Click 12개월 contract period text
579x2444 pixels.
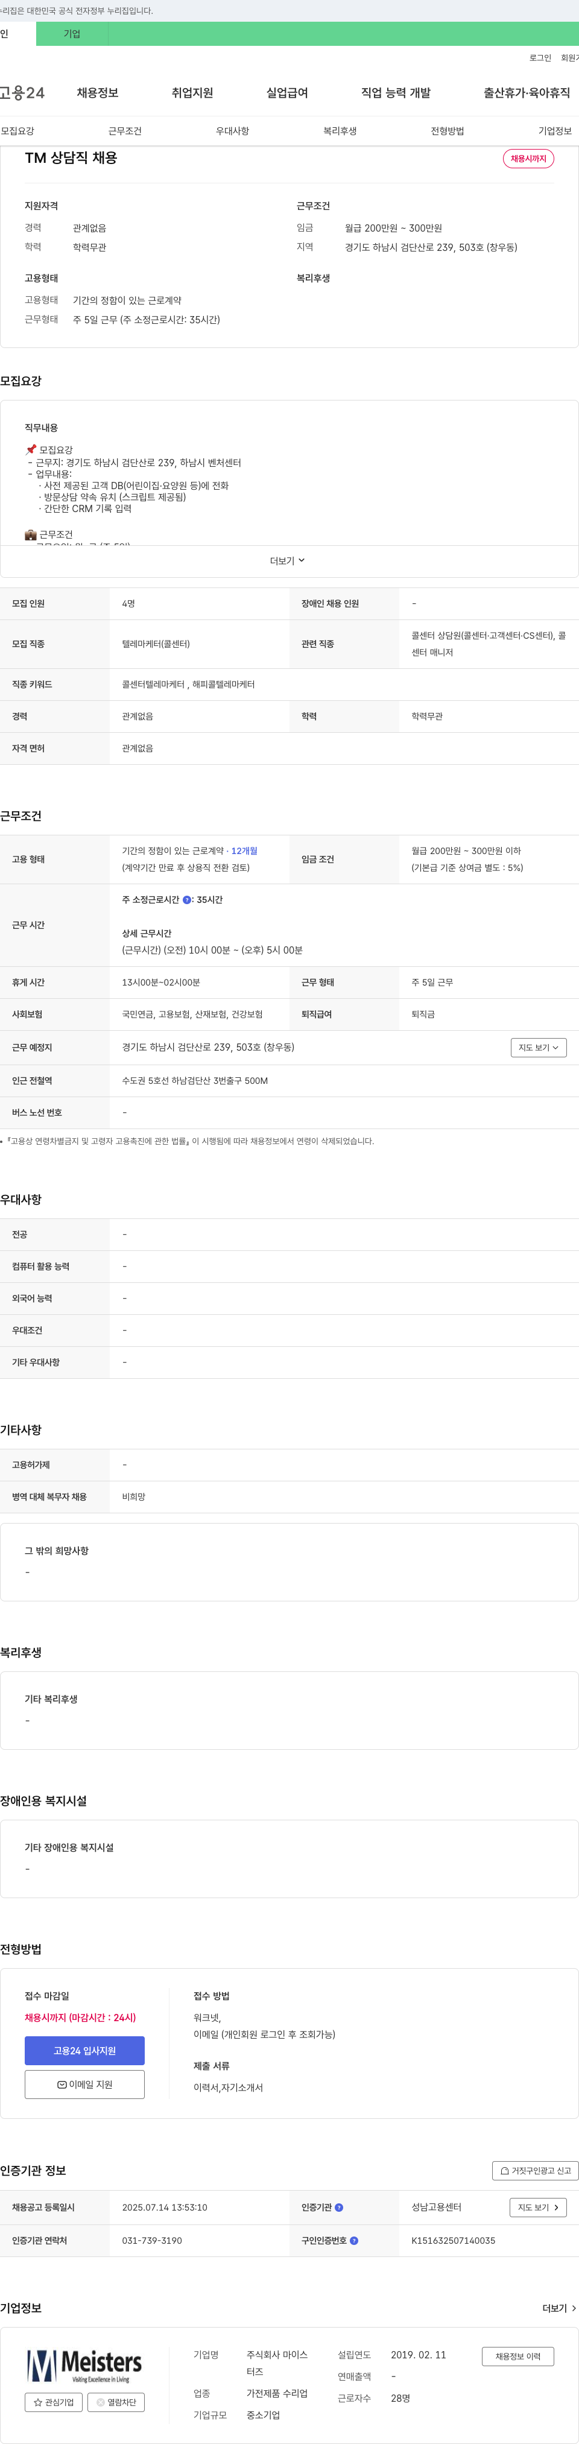(244, 851)
